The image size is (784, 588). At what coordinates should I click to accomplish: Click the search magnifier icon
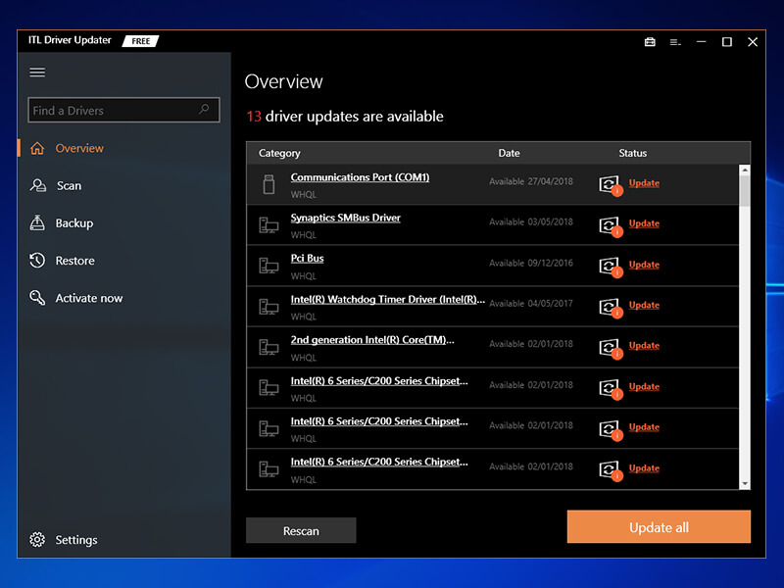click(204, 110)
